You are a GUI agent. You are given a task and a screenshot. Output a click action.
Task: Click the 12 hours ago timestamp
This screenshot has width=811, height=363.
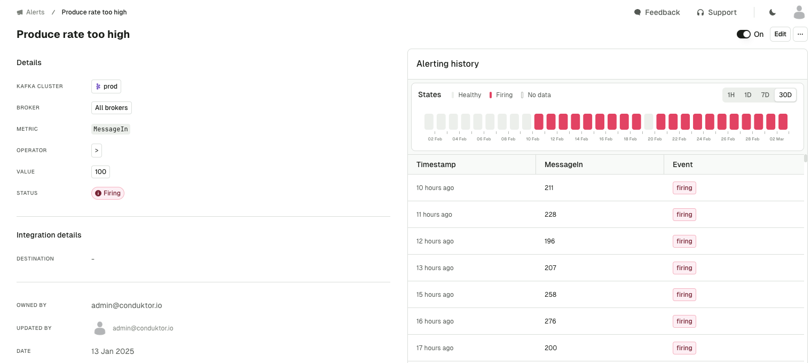tap(435, 241)
